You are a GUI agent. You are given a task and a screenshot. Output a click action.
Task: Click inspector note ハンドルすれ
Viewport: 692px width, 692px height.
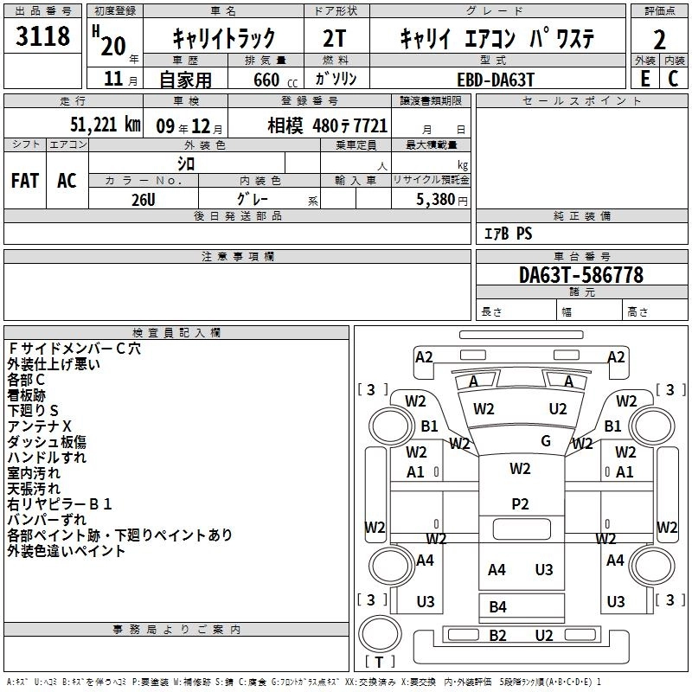(x=47, y=458)
